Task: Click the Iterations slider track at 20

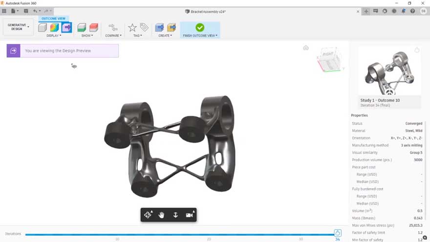Action: point(209,235)
